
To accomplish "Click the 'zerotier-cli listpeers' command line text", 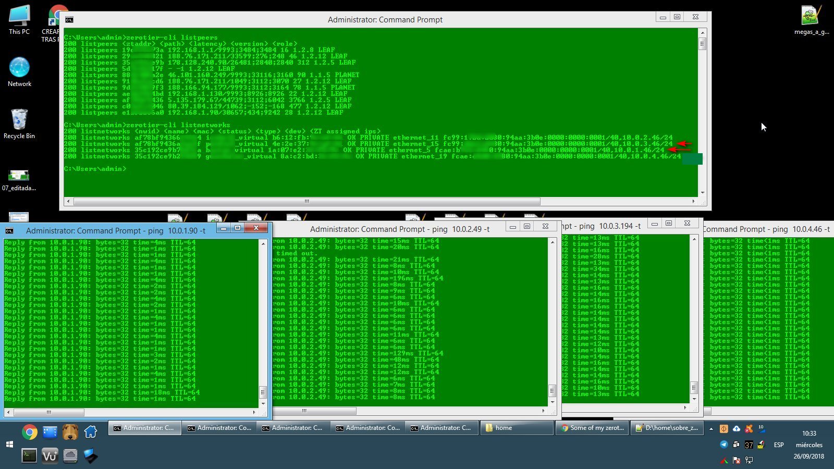I will tap(173, 38).
